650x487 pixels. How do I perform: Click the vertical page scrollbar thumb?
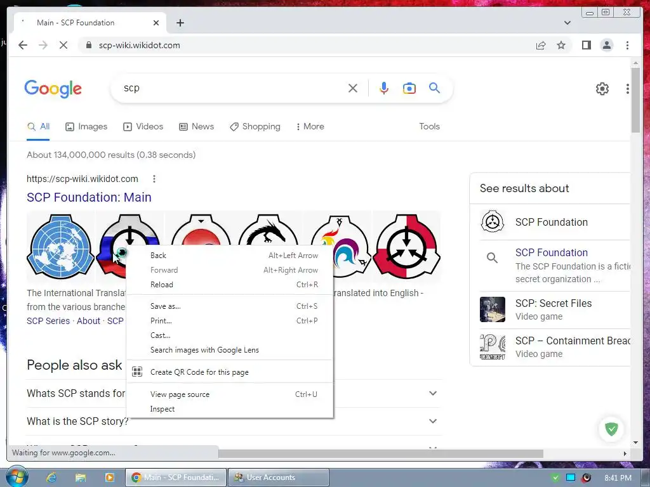[635, 100]
